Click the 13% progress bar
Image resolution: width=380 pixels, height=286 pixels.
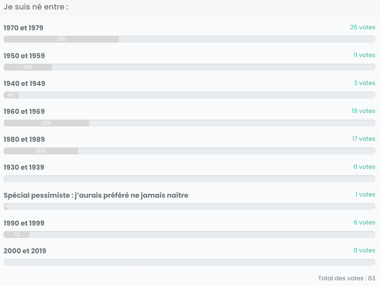click(28, 67)
